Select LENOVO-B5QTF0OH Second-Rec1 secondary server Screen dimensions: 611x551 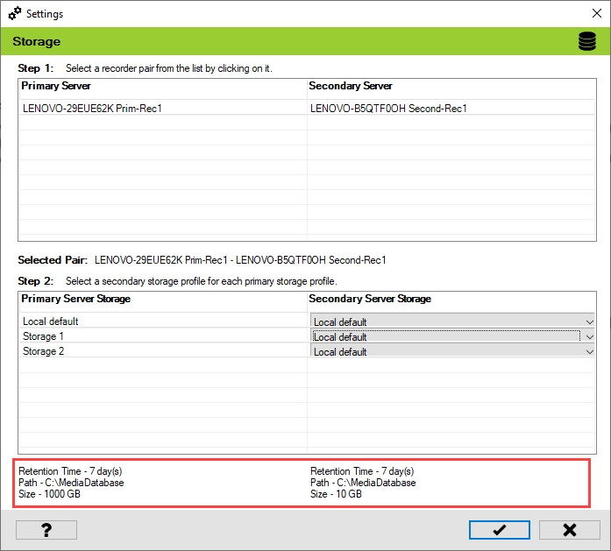click(x=388, y=109)
